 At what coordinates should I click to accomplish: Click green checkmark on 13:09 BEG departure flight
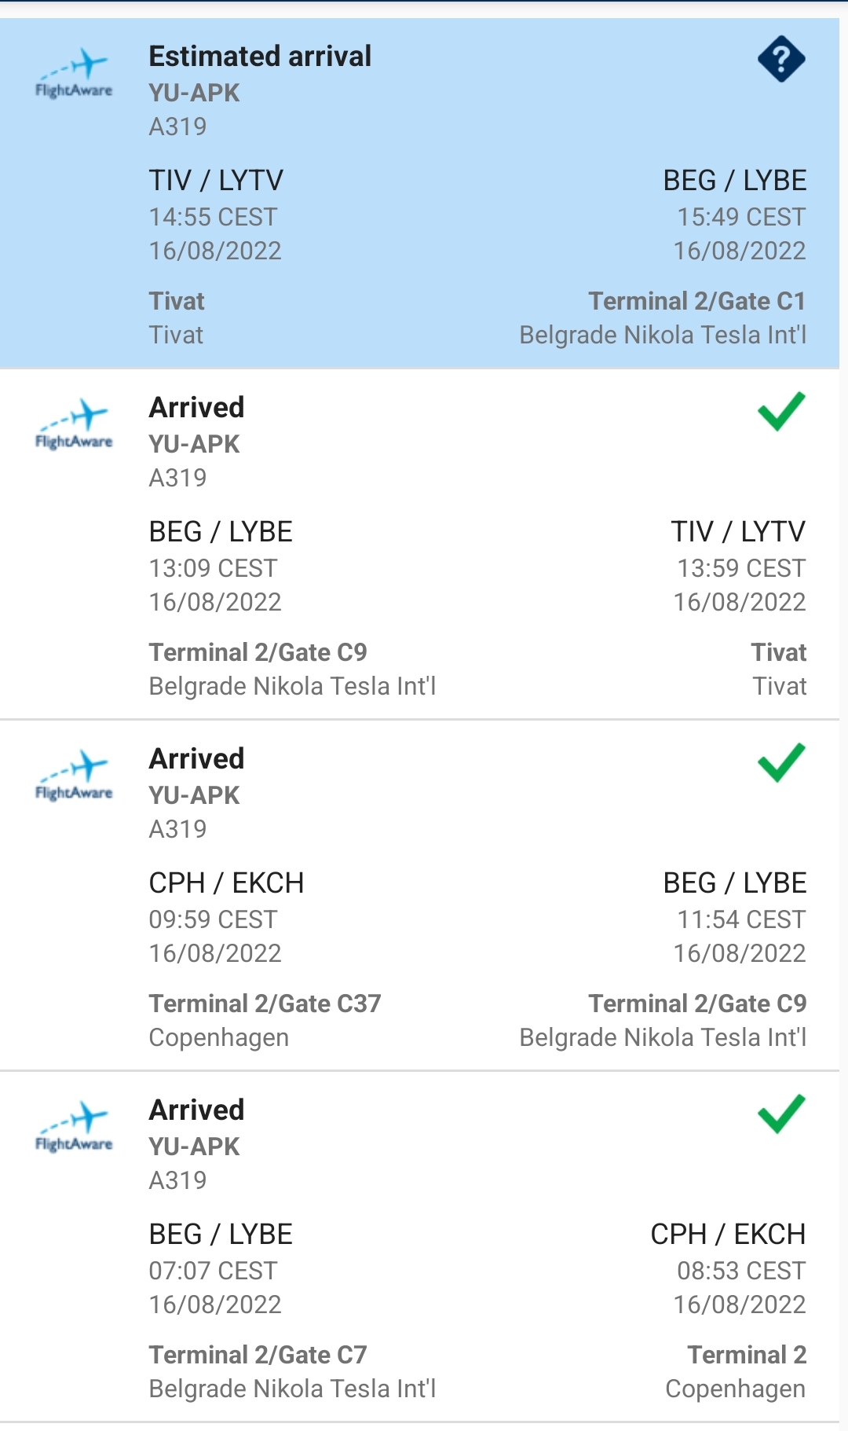781,411
